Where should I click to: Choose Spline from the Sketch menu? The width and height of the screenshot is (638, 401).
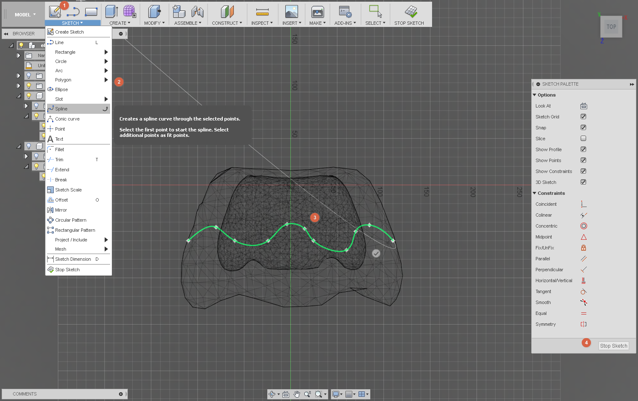click(x=78, y=109)
